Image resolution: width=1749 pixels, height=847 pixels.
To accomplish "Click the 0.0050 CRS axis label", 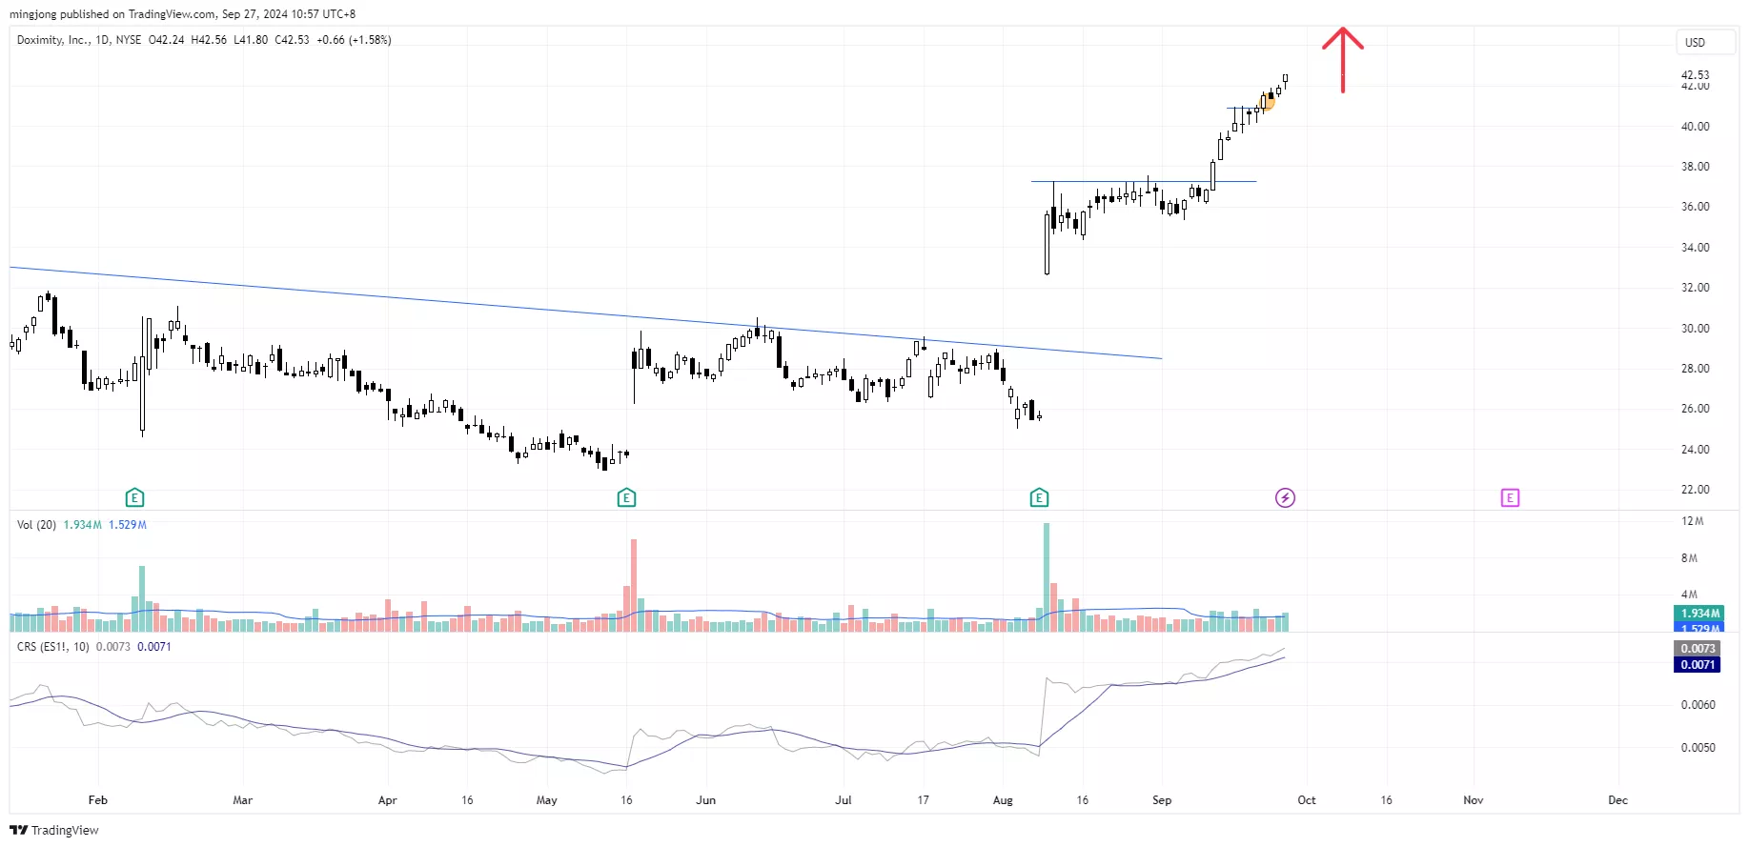I will pos(1698,748).
